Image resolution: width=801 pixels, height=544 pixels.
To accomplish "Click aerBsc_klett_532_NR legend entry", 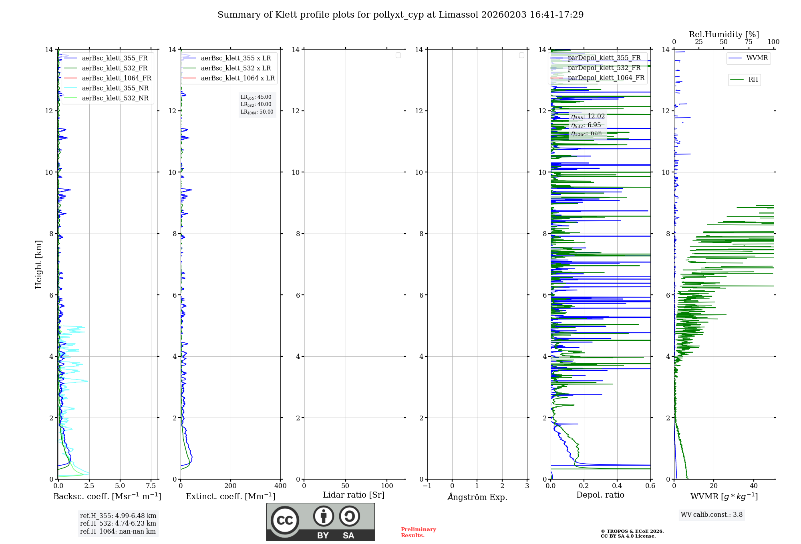I will (115, 98).
